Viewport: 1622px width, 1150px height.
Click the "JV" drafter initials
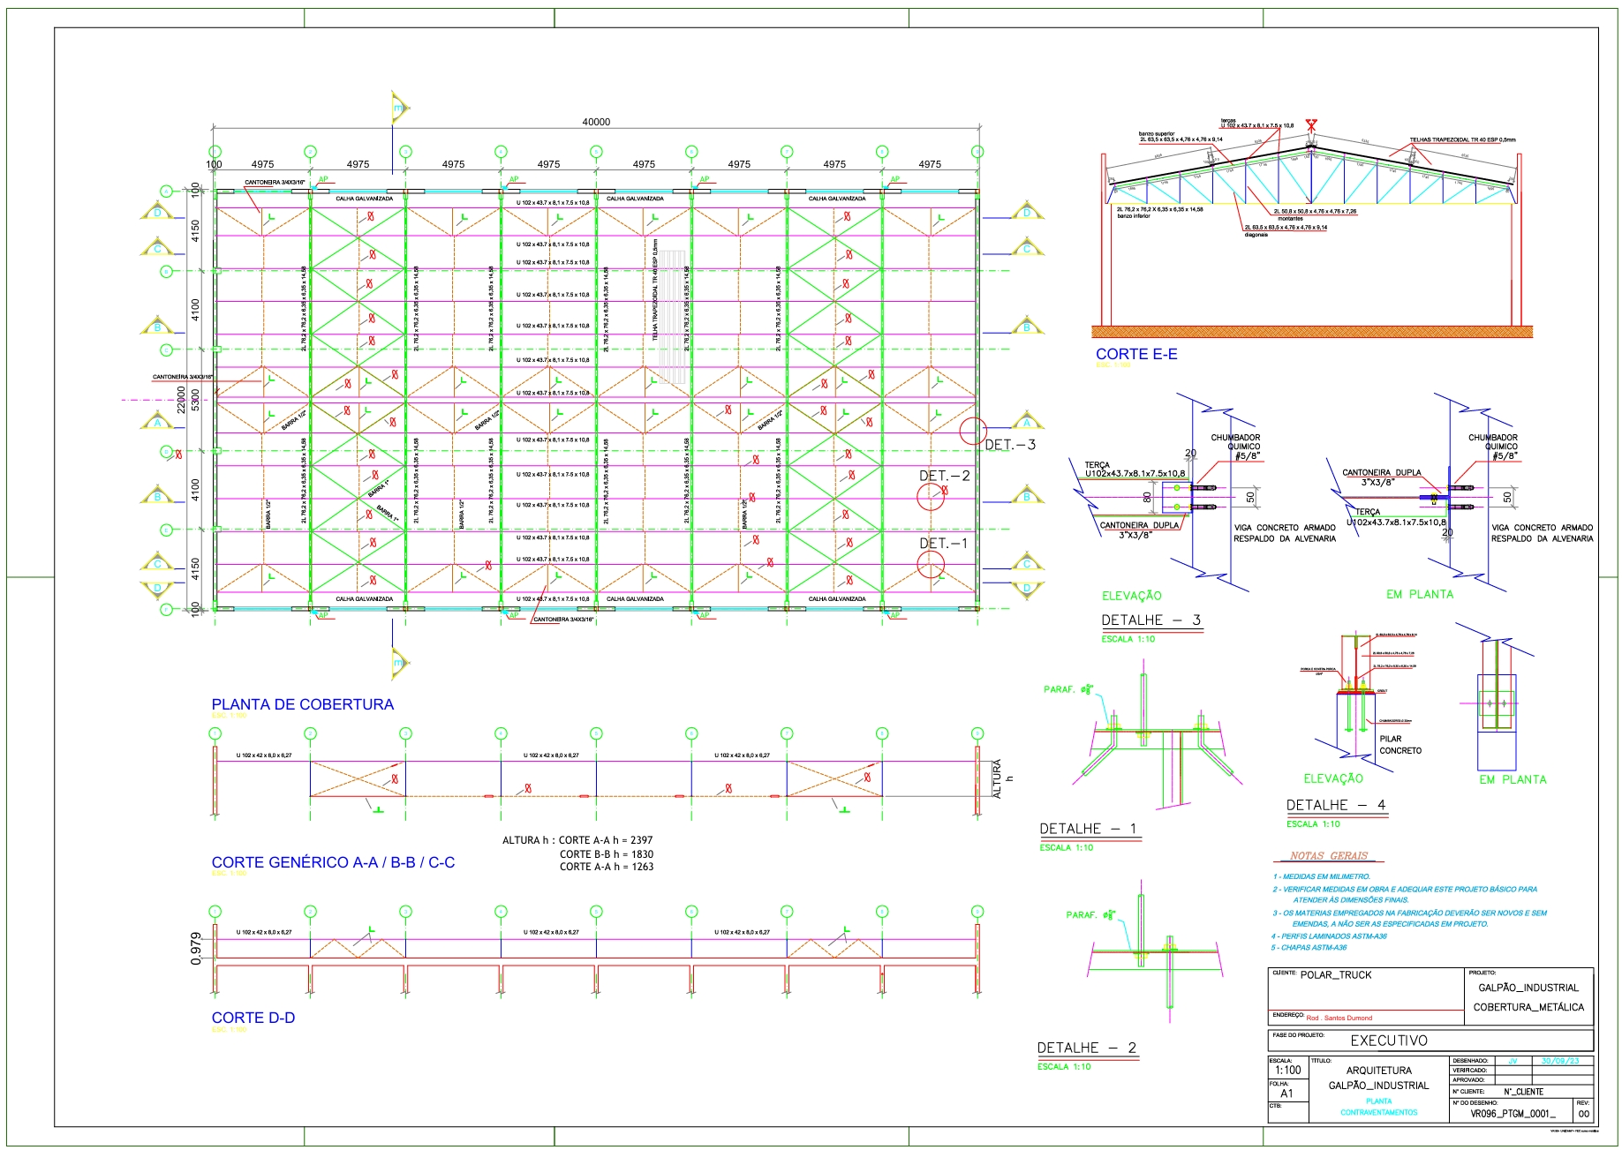pyautogui.click(x=1513, y=1061)
